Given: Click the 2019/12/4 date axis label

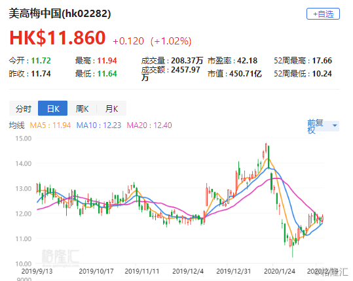Looking at the screenshot, I should coord(188,271).
